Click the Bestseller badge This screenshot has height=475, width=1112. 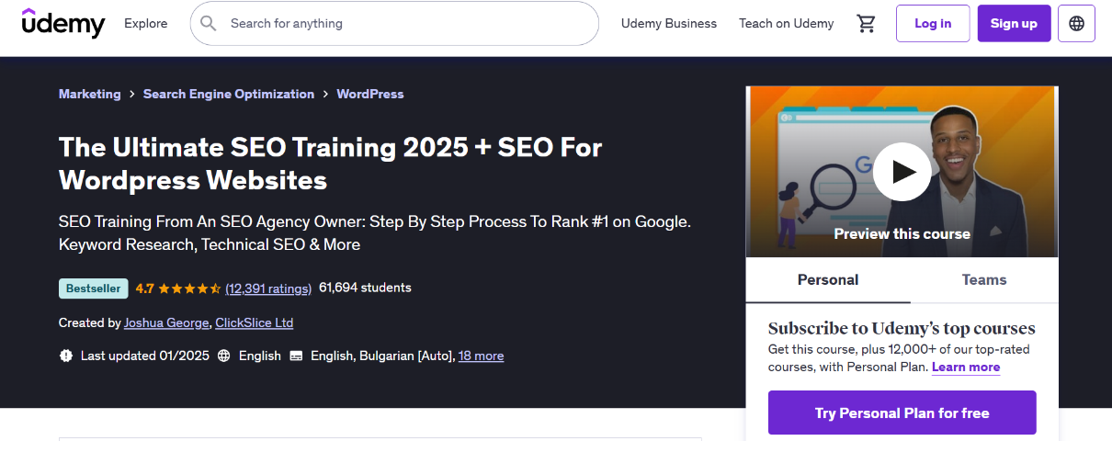(x=94, y=288)
